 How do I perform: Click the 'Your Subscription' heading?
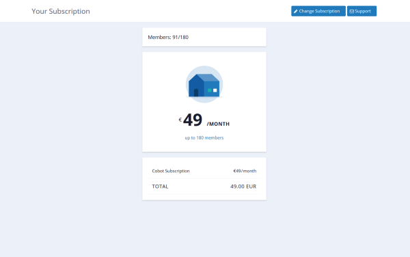point(61,11)
